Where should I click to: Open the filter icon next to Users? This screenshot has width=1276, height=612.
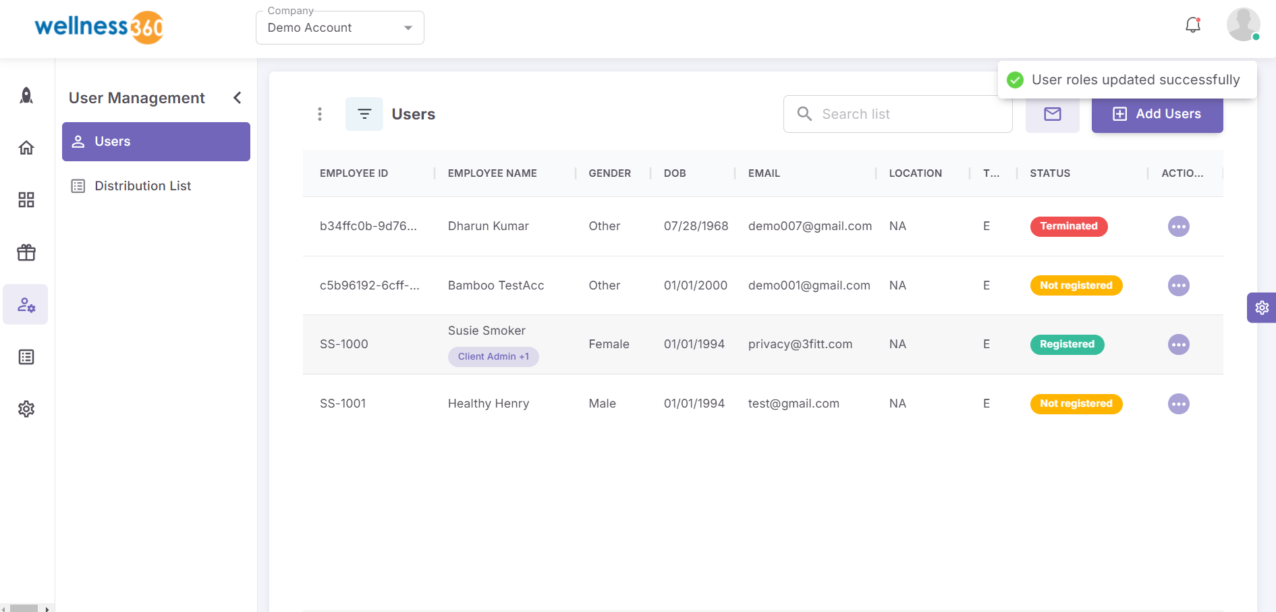(x=364, y=114)
